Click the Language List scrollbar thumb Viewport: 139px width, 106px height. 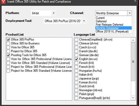133,61
